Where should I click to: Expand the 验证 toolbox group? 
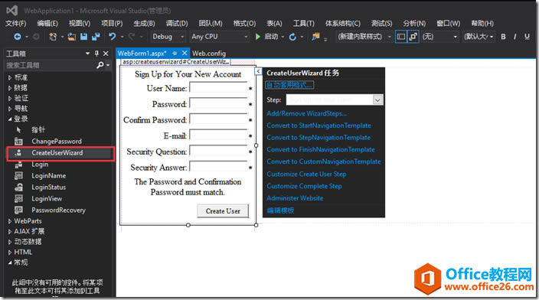(10, 98)
